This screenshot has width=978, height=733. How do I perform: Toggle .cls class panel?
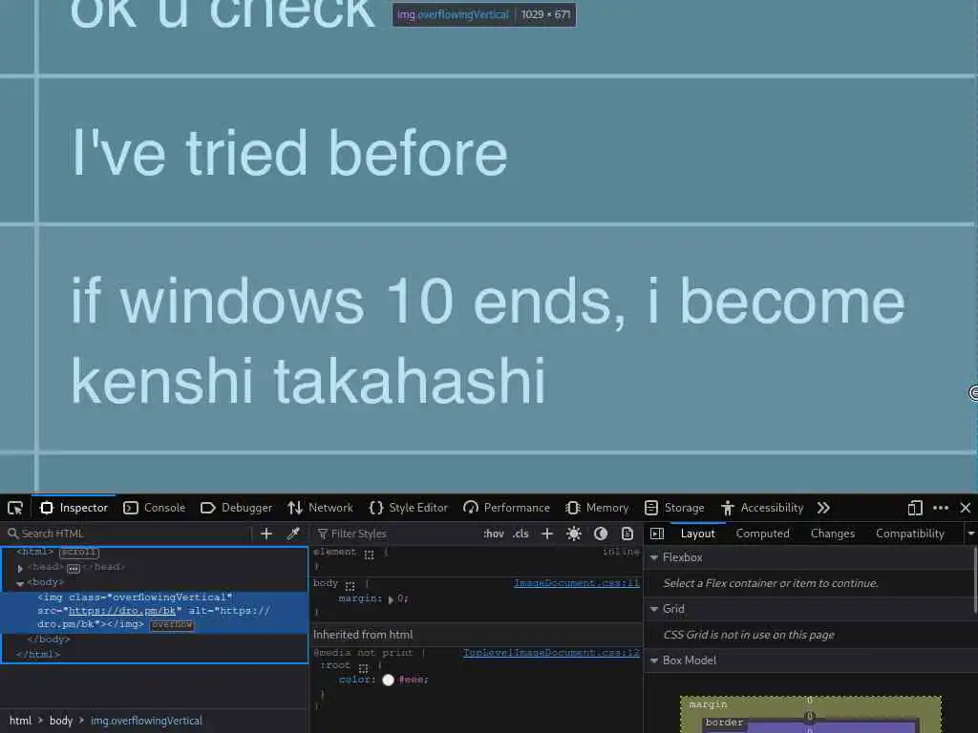[521, 534]
